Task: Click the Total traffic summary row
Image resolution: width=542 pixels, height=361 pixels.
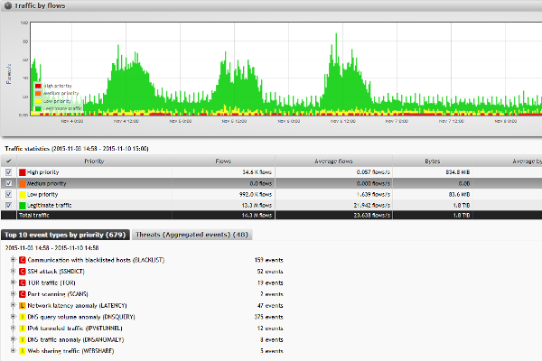Action: click(x=271, y=215)
